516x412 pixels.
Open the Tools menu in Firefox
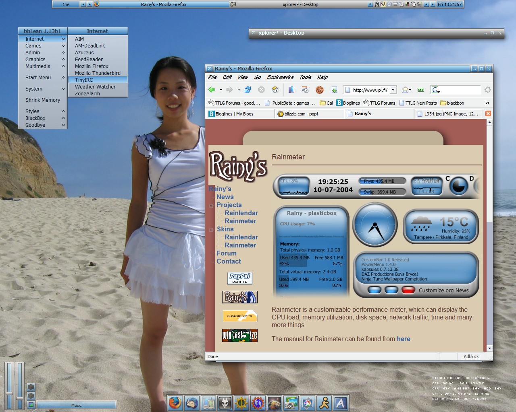[305, 78]
